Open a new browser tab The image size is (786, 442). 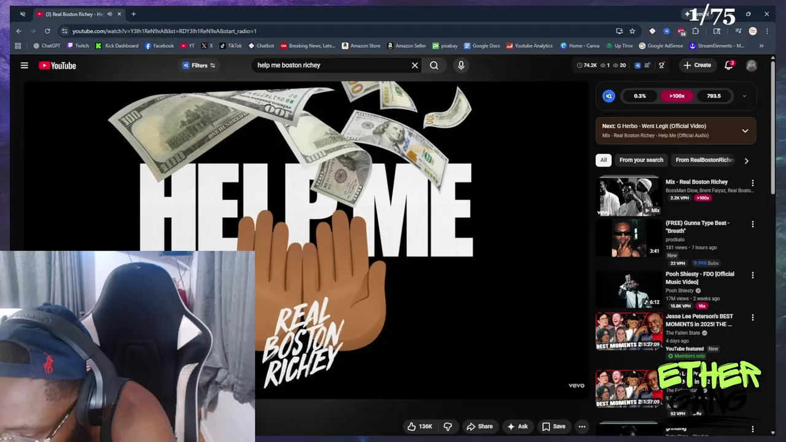point(133,14)
